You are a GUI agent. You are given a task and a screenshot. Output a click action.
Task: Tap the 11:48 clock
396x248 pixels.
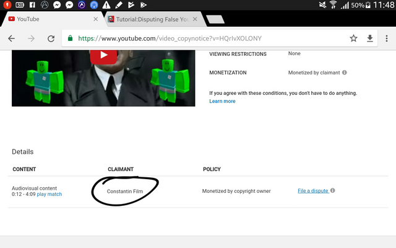(x=384, y=5)
